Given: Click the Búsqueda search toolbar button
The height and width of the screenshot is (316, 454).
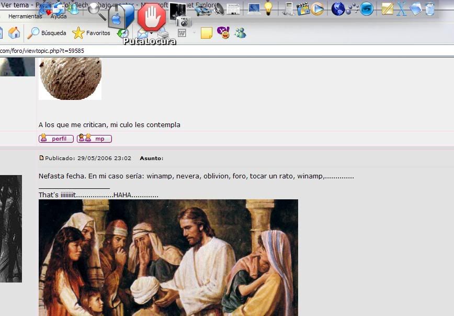Looking at the screenshot, I should coord(47,33).
